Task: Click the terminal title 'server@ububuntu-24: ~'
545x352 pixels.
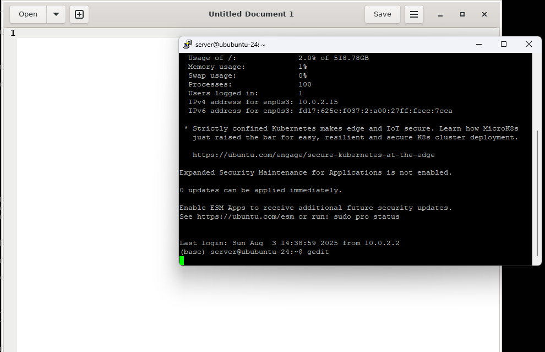Action: click(x=230, y=45)
